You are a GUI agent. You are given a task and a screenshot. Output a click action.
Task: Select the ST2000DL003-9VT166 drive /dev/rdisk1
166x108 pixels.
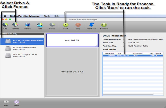click(x=22, y=48)
